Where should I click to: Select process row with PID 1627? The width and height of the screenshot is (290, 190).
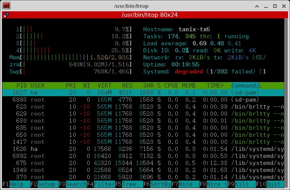pyautogui.click(x=143, y=93)
